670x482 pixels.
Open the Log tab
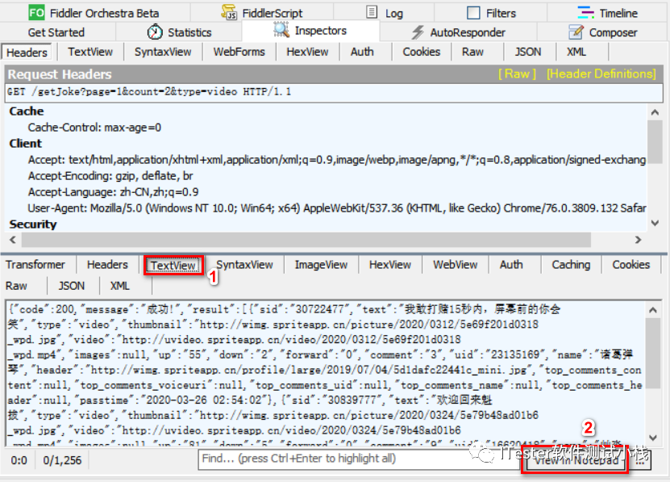pos(384,13)
